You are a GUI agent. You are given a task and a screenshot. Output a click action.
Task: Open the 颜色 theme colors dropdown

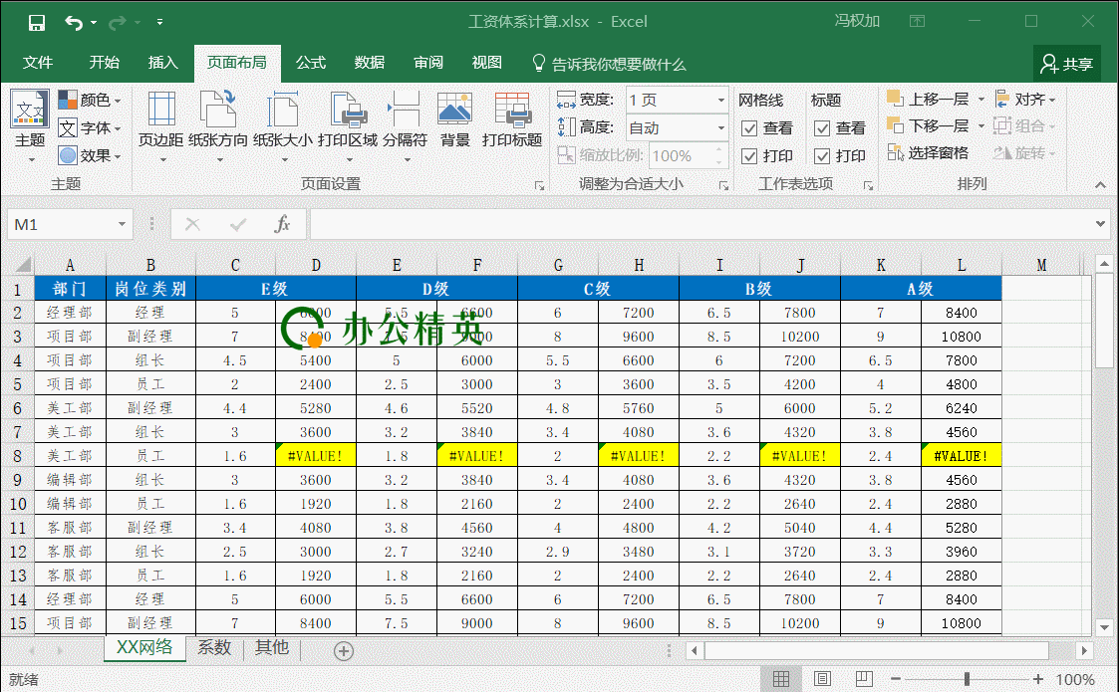tap(90, 101)
